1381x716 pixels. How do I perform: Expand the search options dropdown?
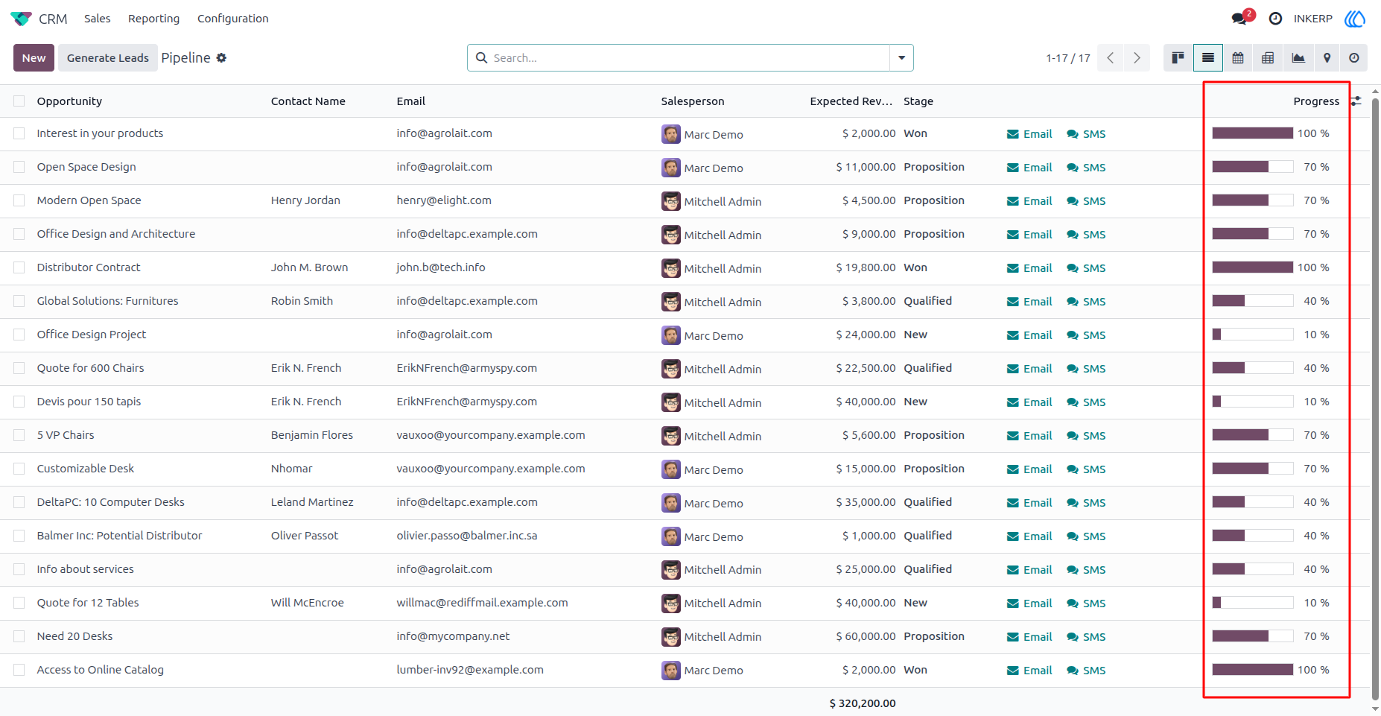point(901,58)
